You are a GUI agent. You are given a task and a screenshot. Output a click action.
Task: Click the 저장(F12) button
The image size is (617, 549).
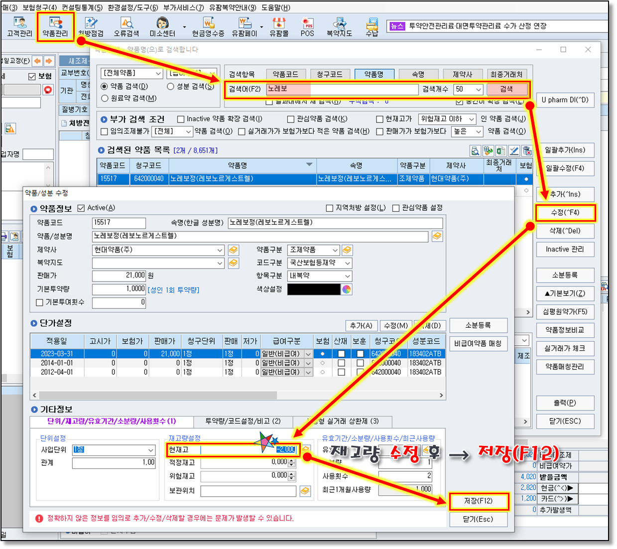pyautogui.click(x=479, y=501)
